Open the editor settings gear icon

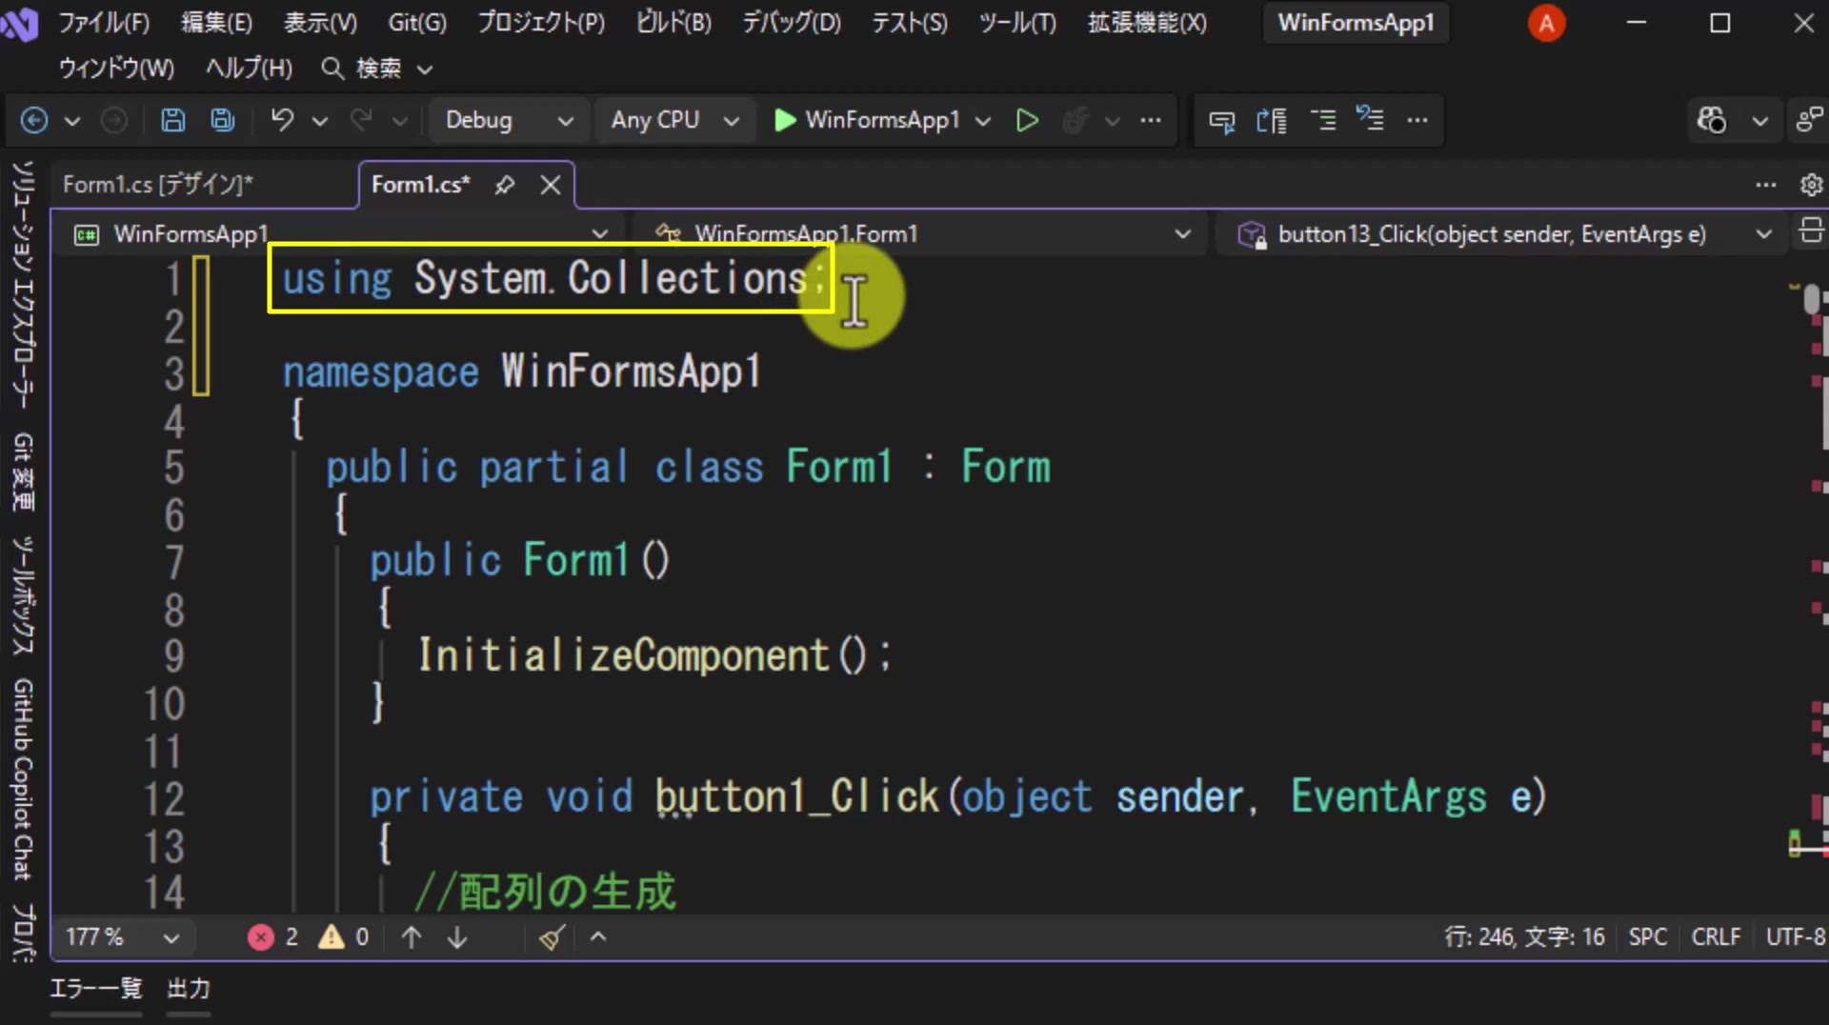[x=1811, y=185]
